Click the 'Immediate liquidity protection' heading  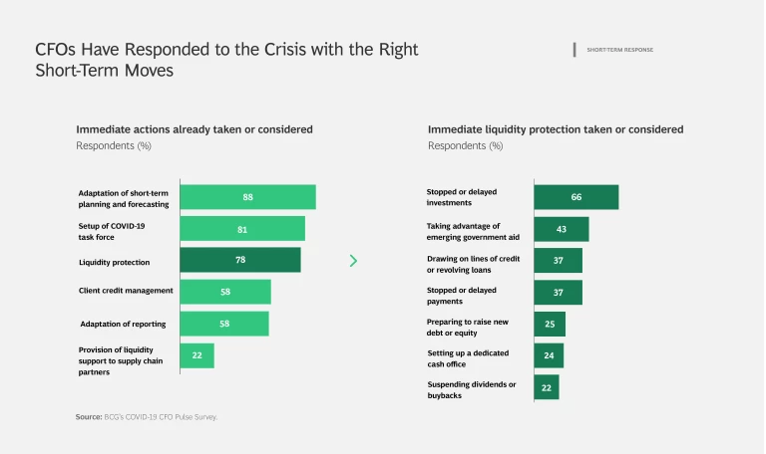click(556, 129)
